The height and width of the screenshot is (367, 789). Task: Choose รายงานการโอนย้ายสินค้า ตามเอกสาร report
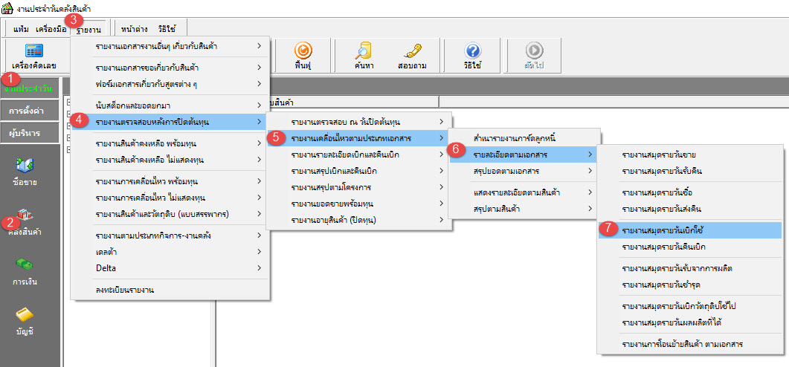(x=690, y=345)
